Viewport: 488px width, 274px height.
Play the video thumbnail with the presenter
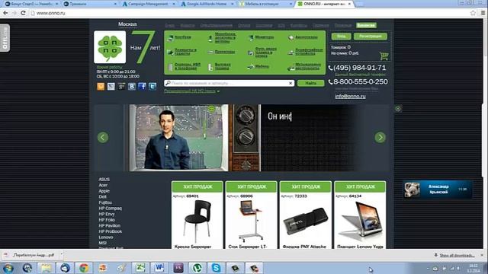click(178, 138)
